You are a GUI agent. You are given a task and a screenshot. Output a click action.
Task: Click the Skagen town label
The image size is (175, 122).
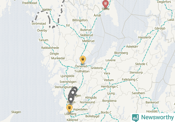pyautogui.click(x=16, y=112)
